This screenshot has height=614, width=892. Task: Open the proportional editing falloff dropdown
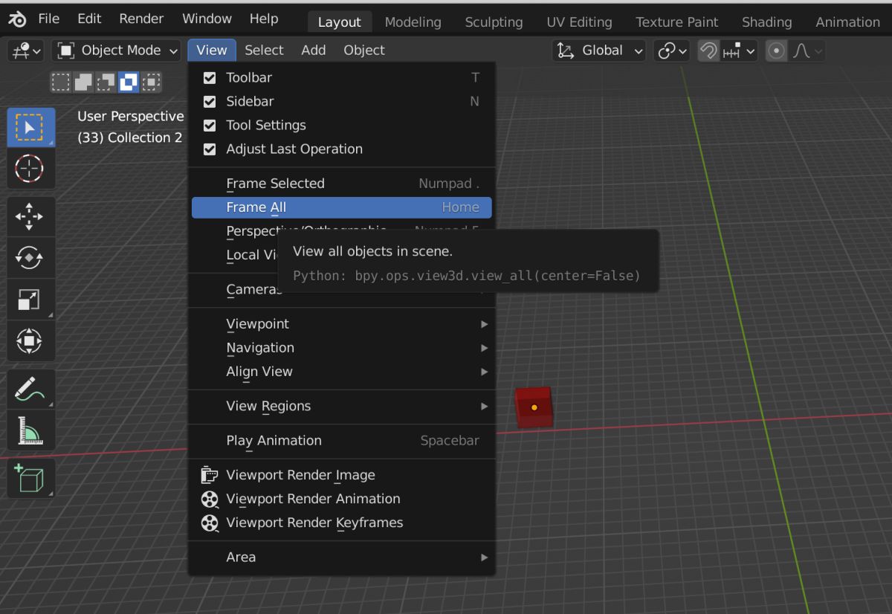click(807, 51)
